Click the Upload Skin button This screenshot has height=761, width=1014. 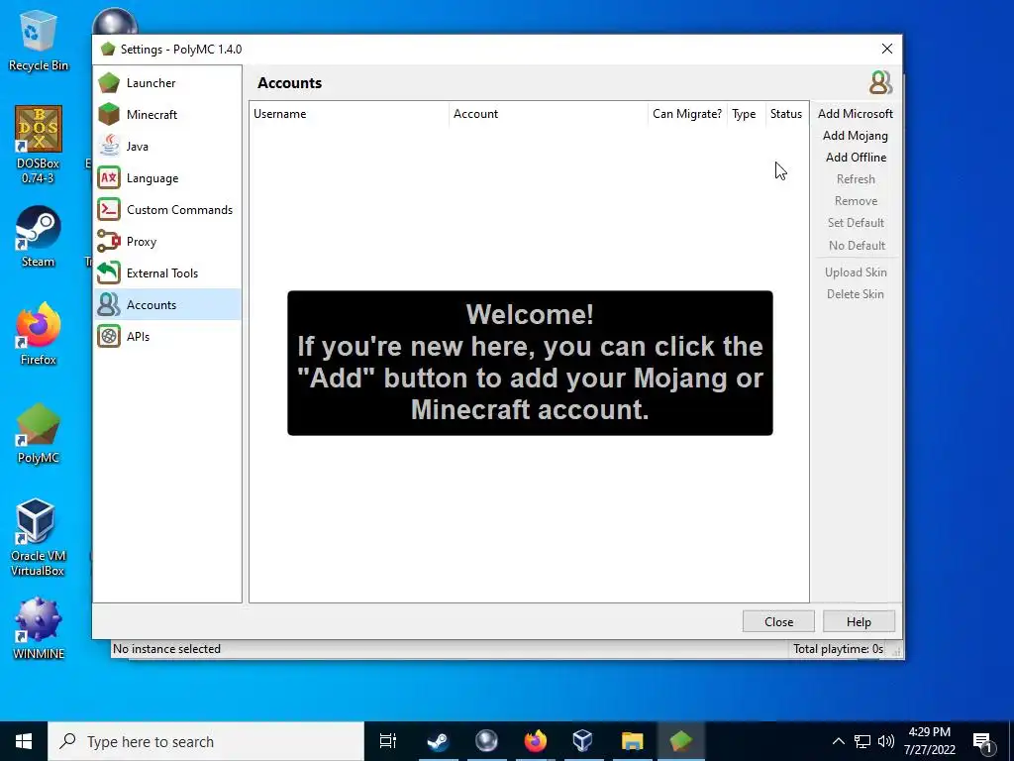coord(855,272)
